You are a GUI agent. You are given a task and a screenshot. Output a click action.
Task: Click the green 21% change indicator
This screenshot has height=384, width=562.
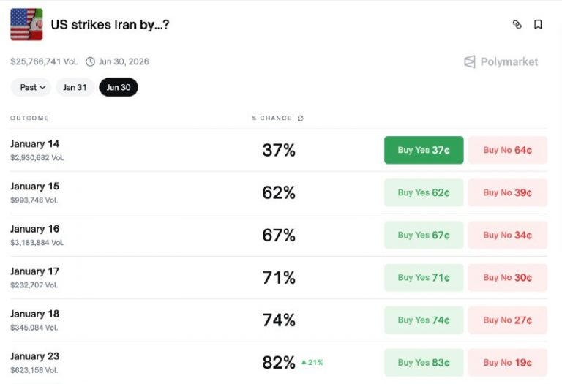click(x=312, y=362)
